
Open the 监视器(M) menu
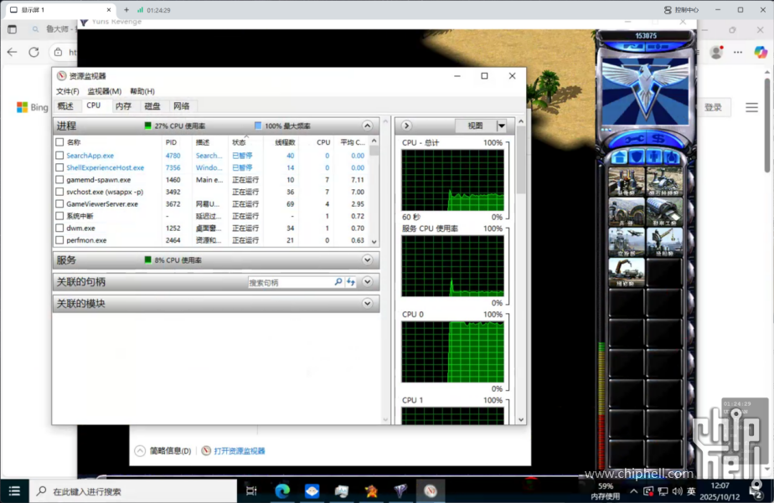(x=104, y=91)
